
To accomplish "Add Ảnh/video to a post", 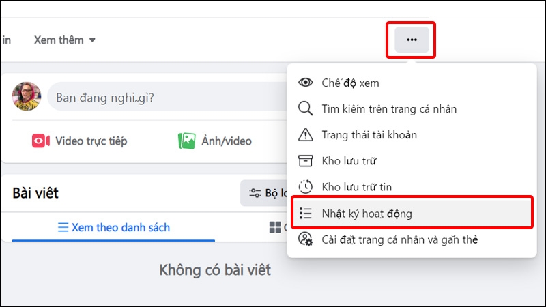I will click(215, 141).
